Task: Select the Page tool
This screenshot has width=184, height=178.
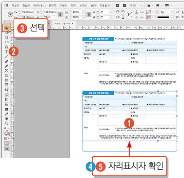Action: point(6,37)
